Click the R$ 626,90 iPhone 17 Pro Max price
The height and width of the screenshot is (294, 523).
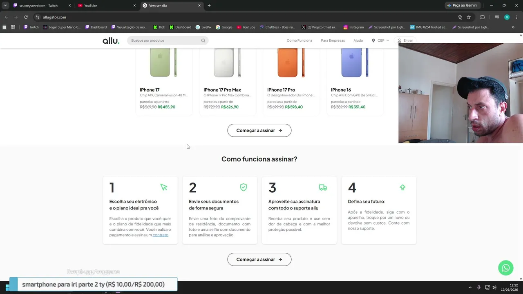(230, 107)
